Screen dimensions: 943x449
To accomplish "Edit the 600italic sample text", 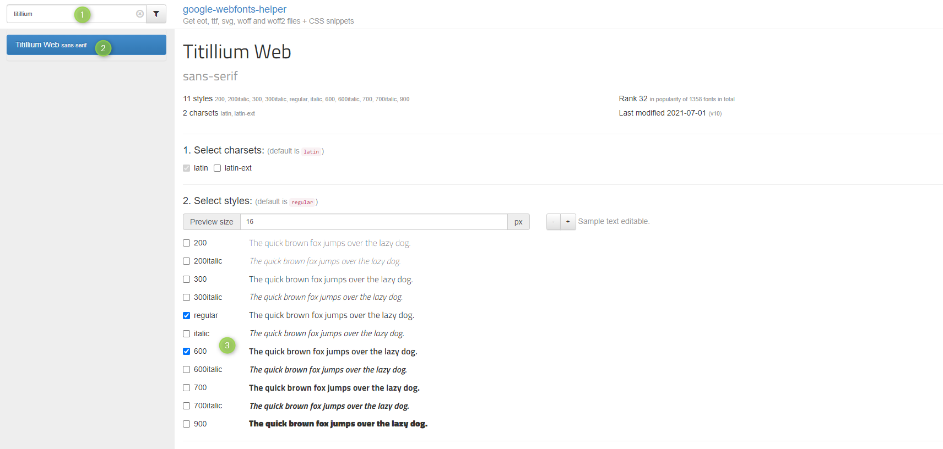I will point(328,370).
